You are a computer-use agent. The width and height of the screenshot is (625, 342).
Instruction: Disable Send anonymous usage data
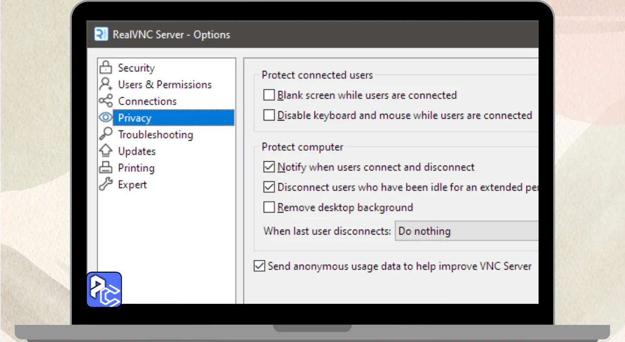[259, 266]
